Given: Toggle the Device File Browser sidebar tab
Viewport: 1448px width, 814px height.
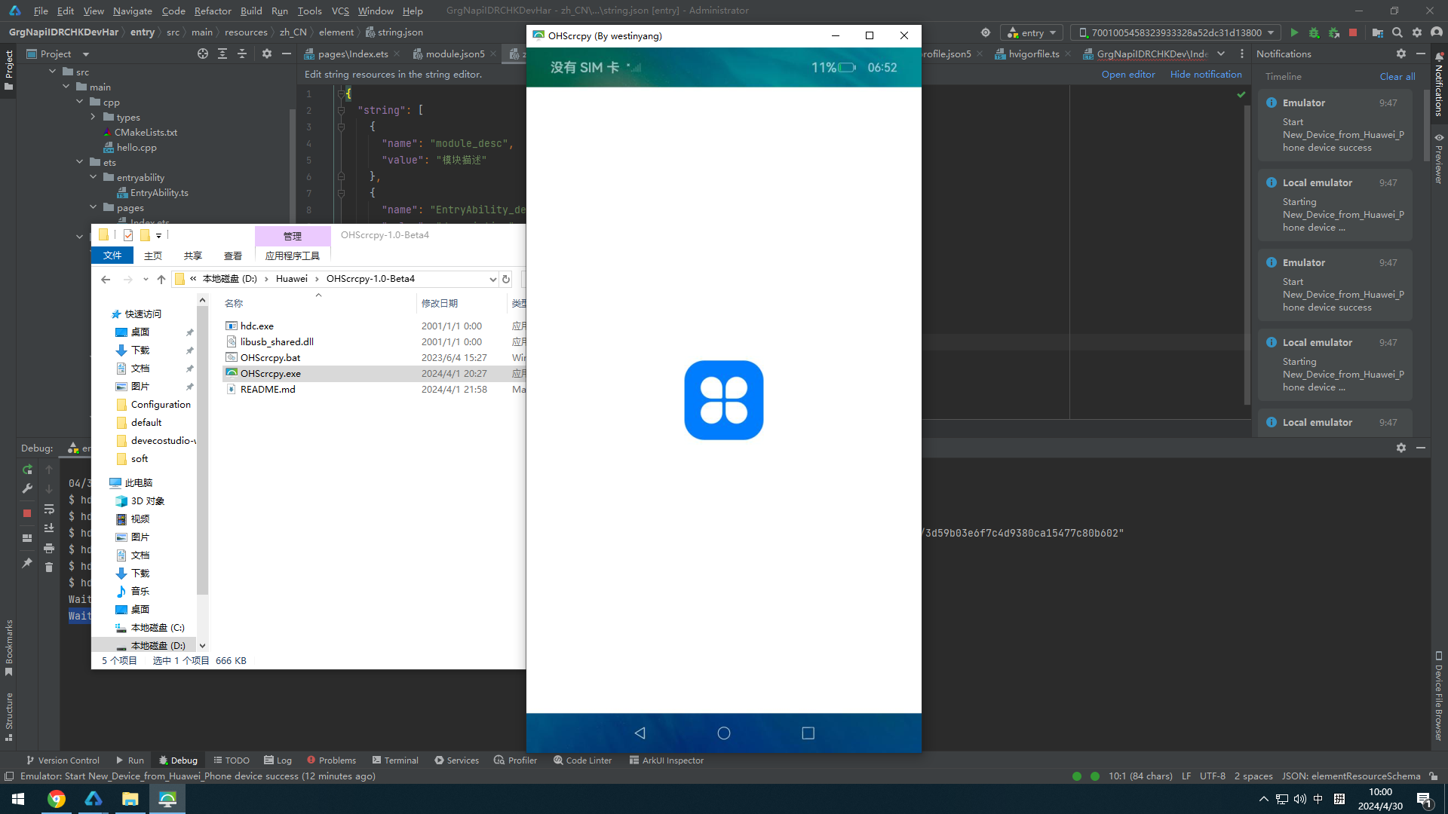Looking at the screenshot, I should (x=1439, y=696).
